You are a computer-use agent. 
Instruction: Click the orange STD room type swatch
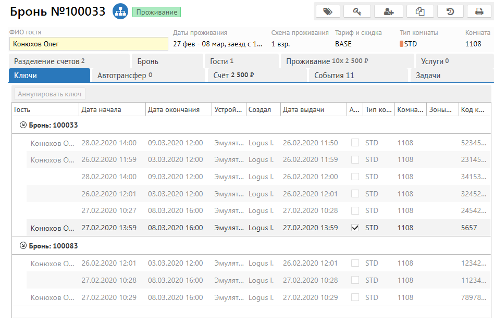402,44
